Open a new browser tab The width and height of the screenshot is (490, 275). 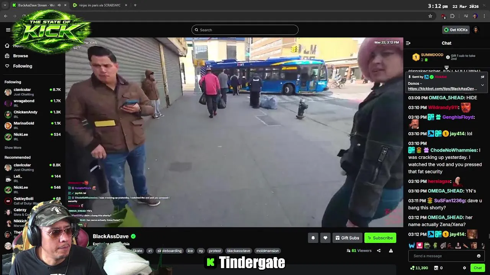[x=135, y=5]
